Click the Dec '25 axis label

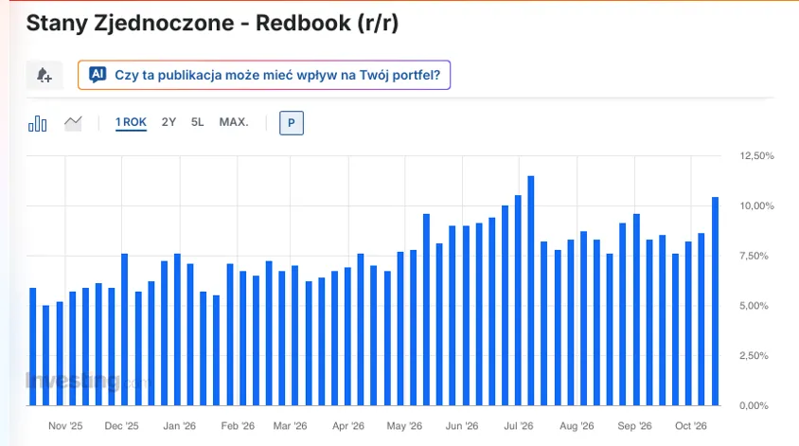click(x=121, y=425)
